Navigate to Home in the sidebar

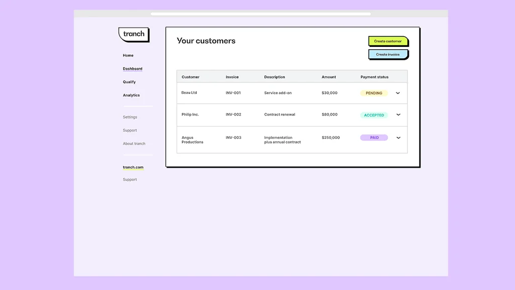pyautogui.click(x=128, y=55)
